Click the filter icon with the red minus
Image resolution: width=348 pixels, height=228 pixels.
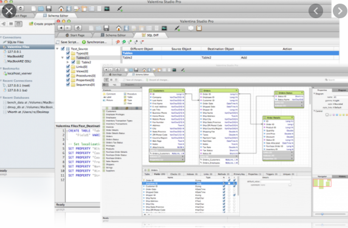(x=142, y=42)
